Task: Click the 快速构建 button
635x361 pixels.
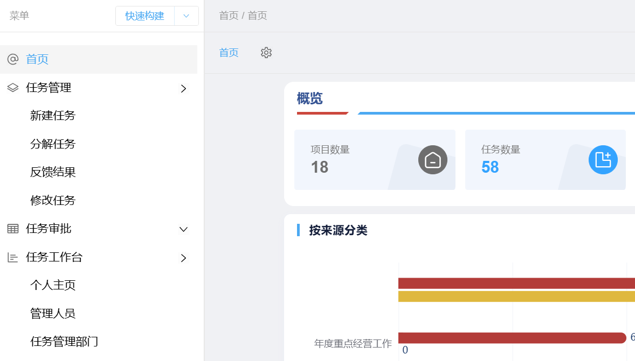Action: tap(144, 16)
